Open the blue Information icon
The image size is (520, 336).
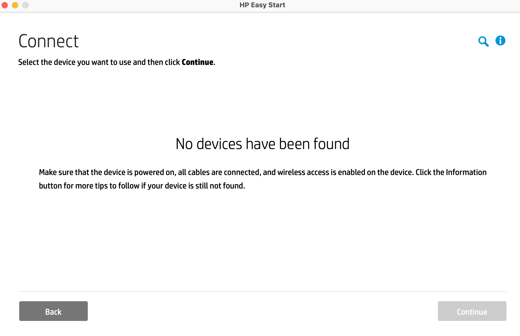pyautogui.click(x=500, y=41)
